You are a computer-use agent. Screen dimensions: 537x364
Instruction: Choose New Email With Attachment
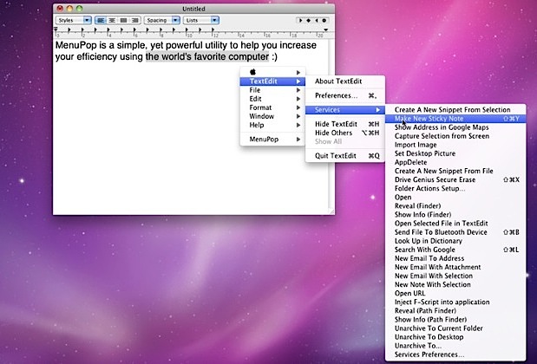click(455, 267)
